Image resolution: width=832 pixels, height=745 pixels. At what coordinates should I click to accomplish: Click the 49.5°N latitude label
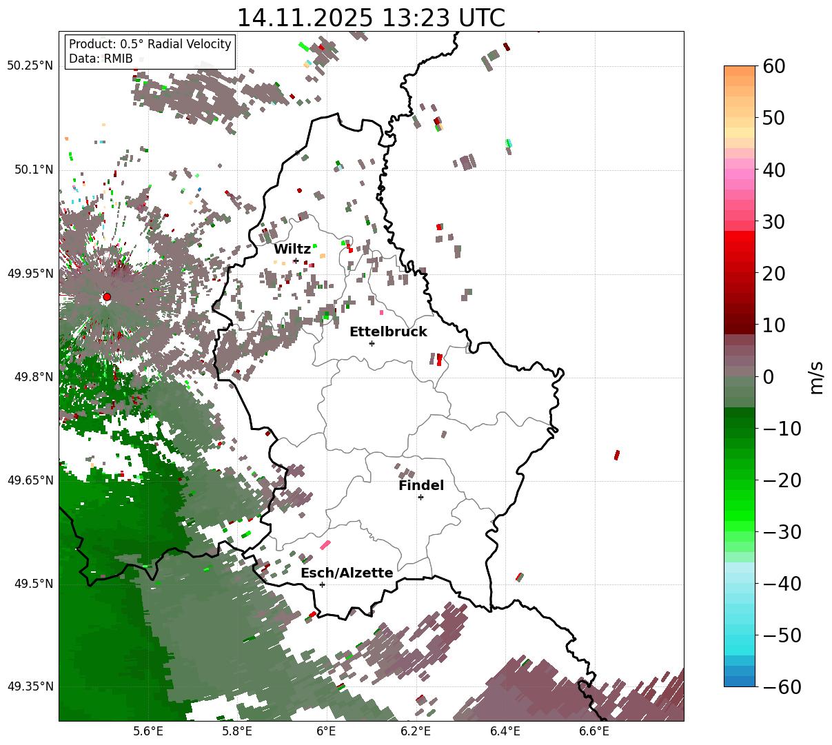pyautogui.click(x=33, y=584)
